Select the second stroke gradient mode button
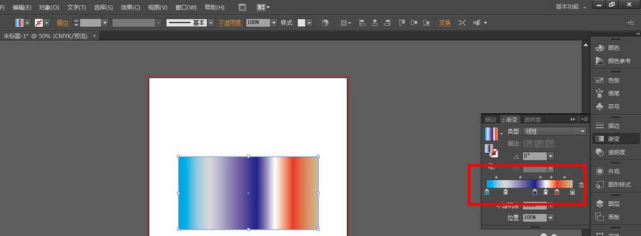 point(540,143)
